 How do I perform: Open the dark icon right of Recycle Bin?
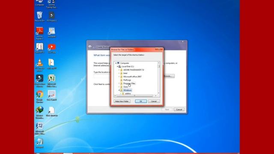pos(52,17)
